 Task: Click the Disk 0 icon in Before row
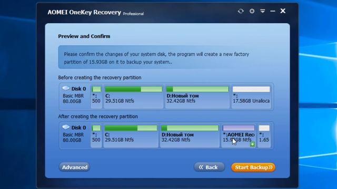(x=66, y=88)
